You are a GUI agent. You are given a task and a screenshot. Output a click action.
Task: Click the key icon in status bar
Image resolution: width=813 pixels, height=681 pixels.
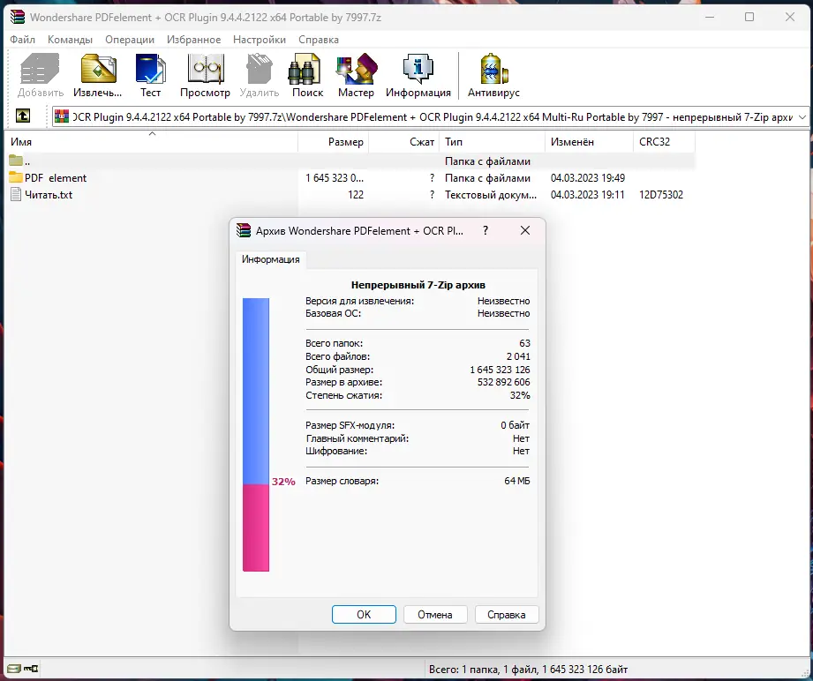pyautogui.click(x=31, y=669)
